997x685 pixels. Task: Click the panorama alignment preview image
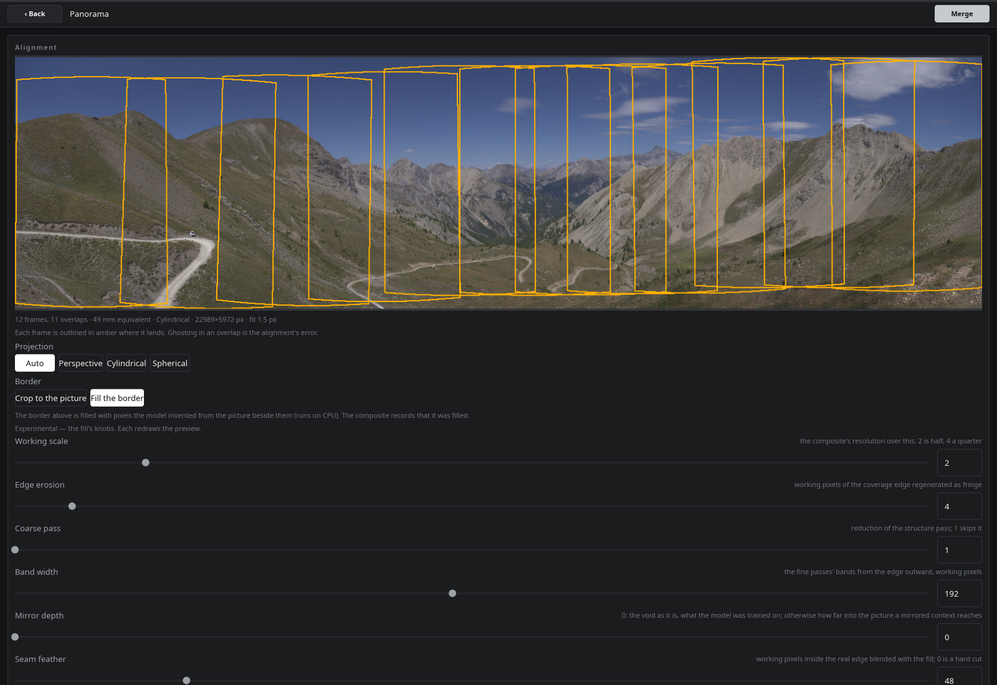click(x=499, y=183)
